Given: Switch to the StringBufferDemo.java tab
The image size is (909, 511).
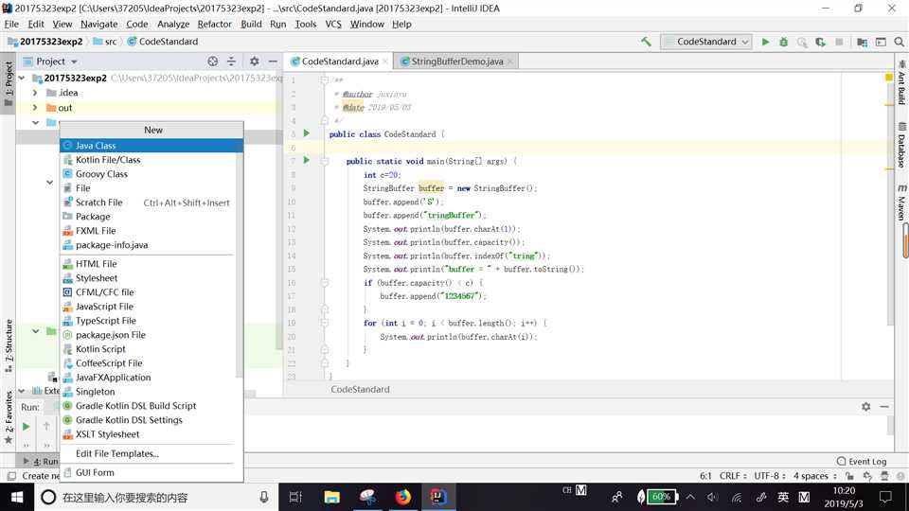Looking at the screenshot, I should click(456, 62).
